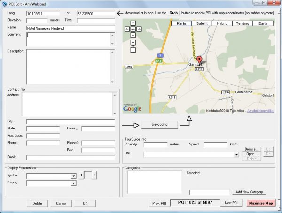Click the Description box scroll-up arrow
282x213 pixels.
112,52
